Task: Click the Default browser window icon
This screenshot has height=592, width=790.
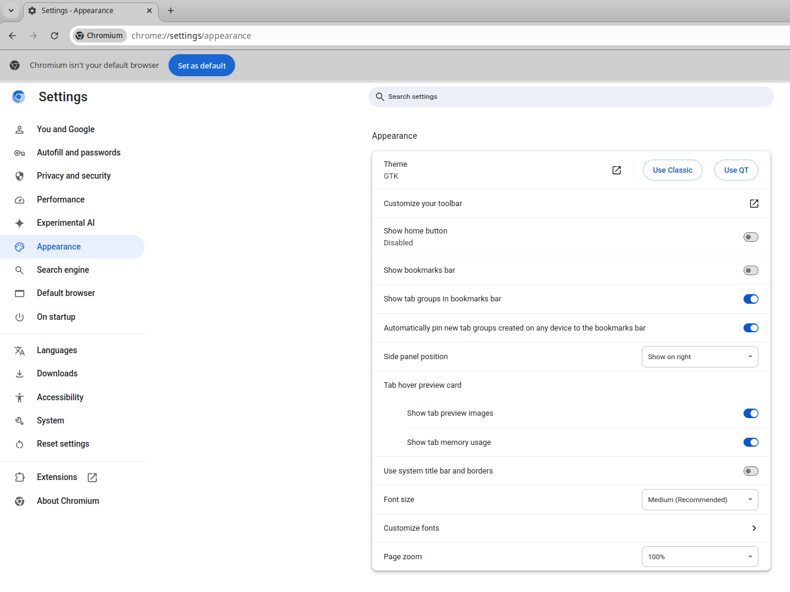Action: [x=20, y=293]
